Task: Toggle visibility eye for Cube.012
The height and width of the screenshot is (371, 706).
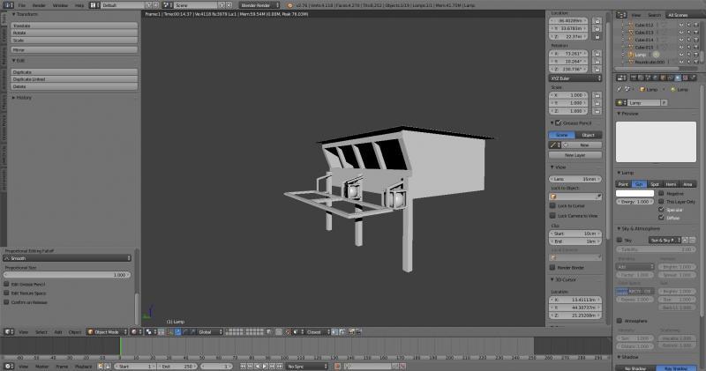Action: pos(681,26)
